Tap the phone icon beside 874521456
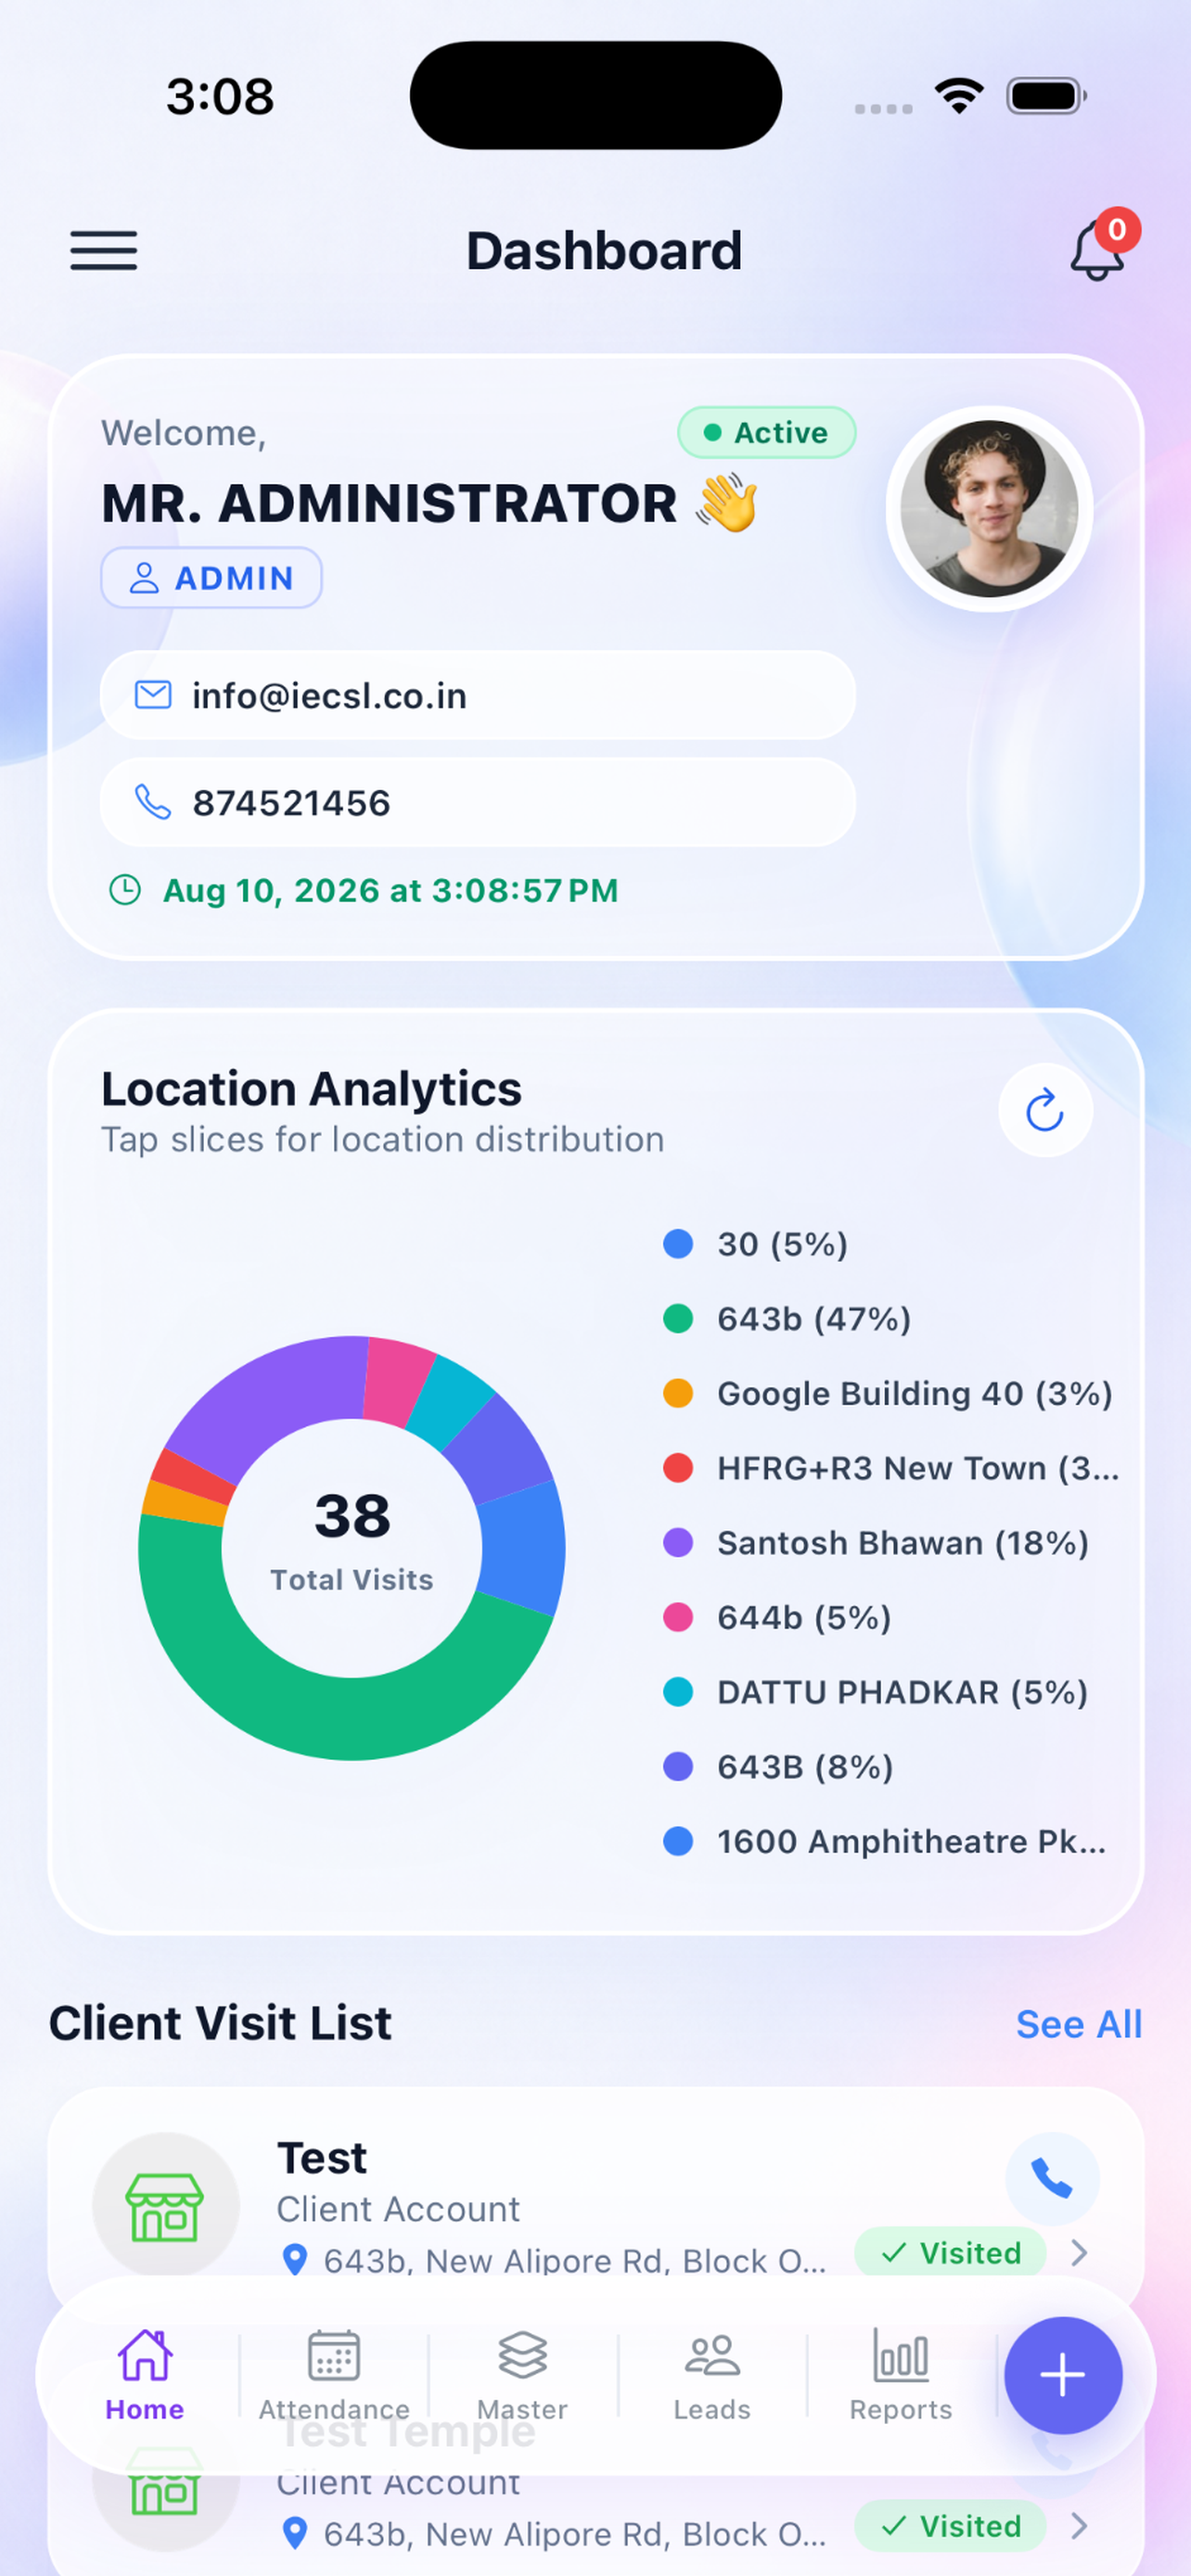This screenshot has width=1191, height=2576. coord(153,802)
